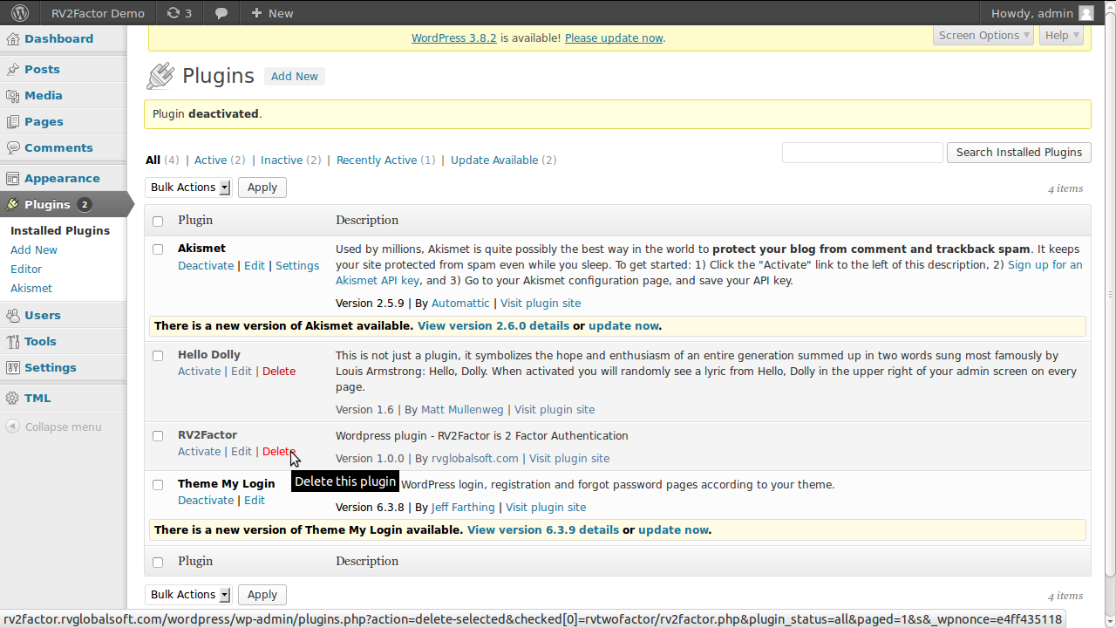The height and width of the screenshot is (628, 1116).
Task: Click the Collapse menu arrow icon
Action: pyautogui.click(x=12, y=427)
